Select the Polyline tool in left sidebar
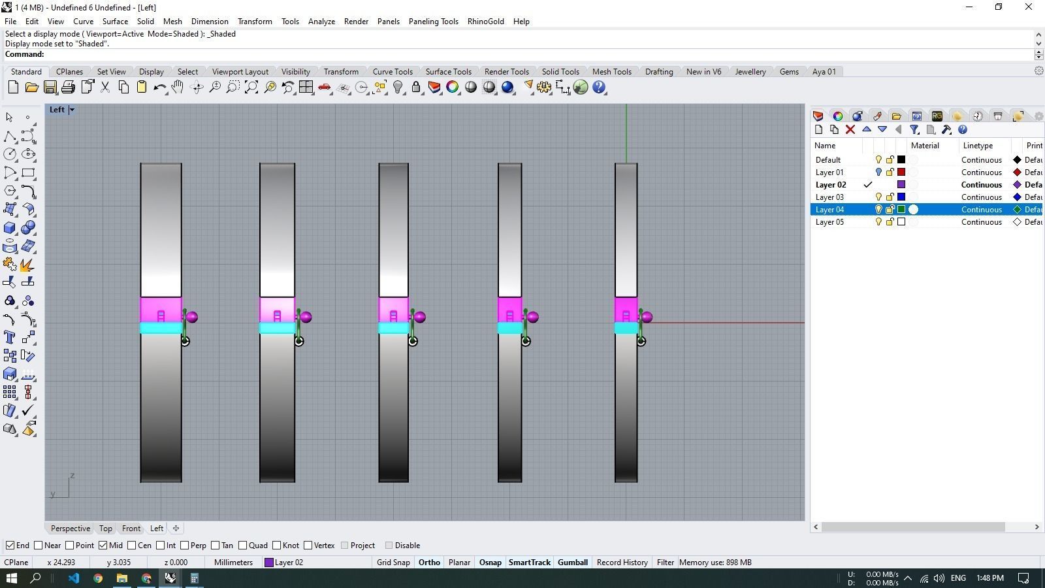 point(9,136)
